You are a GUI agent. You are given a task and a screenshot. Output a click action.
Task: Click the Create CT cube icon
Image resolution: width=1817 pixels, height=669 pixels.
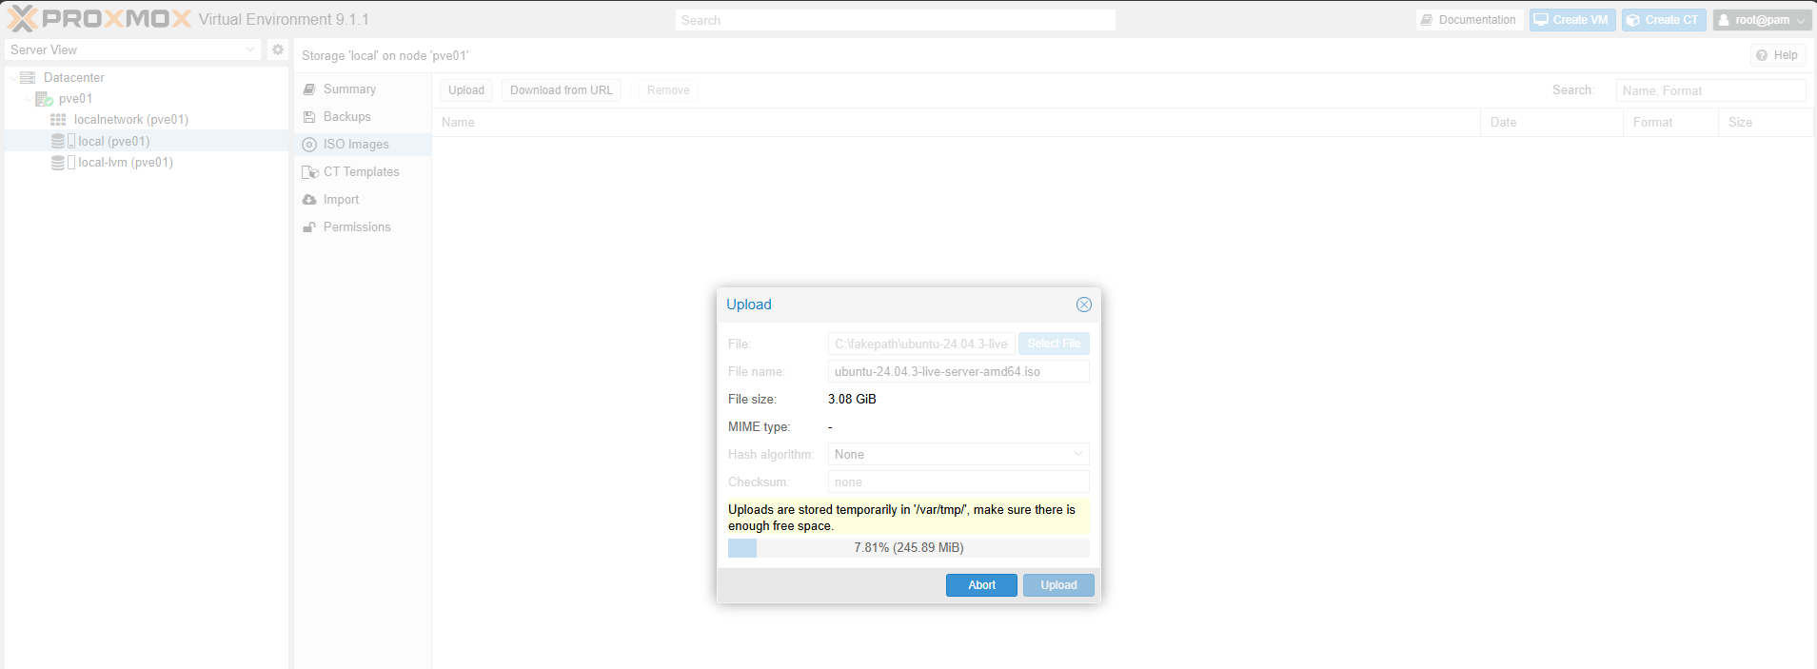tap(1633, 20)
